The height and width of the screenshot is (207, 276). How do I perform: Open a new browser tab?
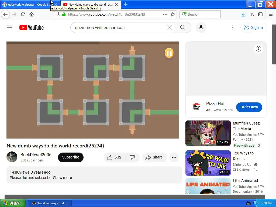(x=126, y=4)
